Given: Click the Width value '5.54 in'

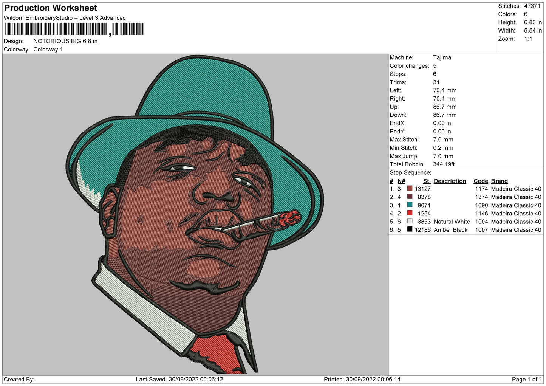Looking at the screenshot, I should [533, 31].
